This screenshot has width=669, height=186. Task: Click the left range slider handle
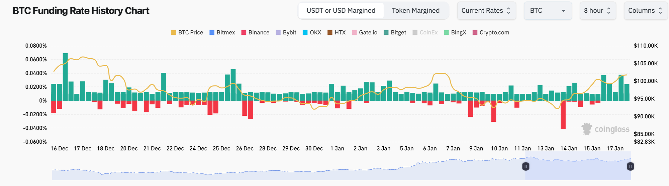(525, 166)
